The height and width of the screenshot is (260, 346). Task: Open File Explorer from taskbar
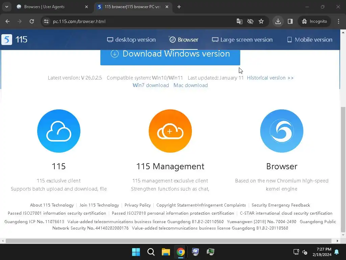[166, 252]
